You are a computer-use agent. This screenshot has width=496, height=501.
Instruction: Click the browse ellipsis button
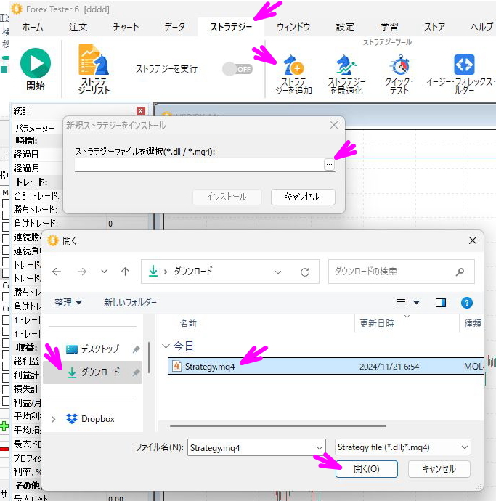coord(329,165)
